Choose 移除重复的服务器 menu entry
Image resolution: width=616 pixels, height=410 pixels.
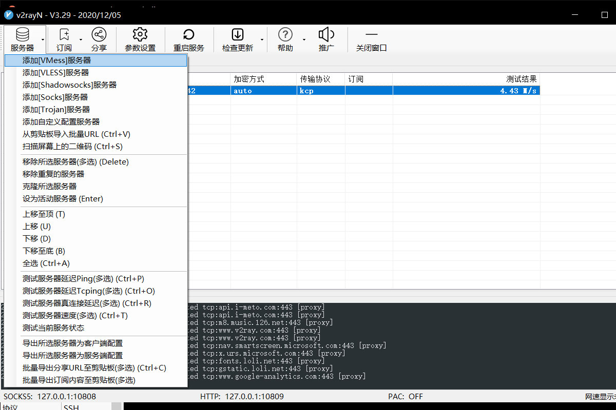coord(95,174)
